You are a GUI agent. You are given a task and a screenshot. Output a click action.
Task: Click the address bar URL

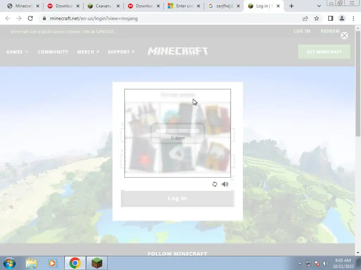click(x=94, y=18)
